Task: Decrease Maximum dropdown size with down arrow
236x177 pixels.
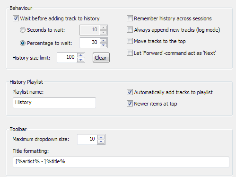Action: [x=101, y=142]
